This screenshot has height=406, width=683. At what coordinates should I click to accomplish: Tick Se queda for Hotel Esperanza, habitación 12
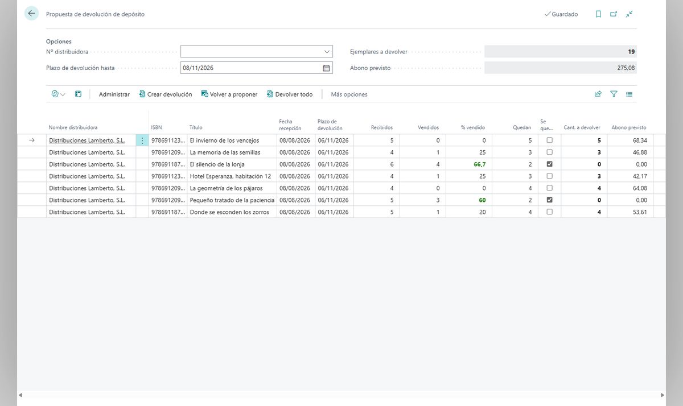[x=549, y=176]
